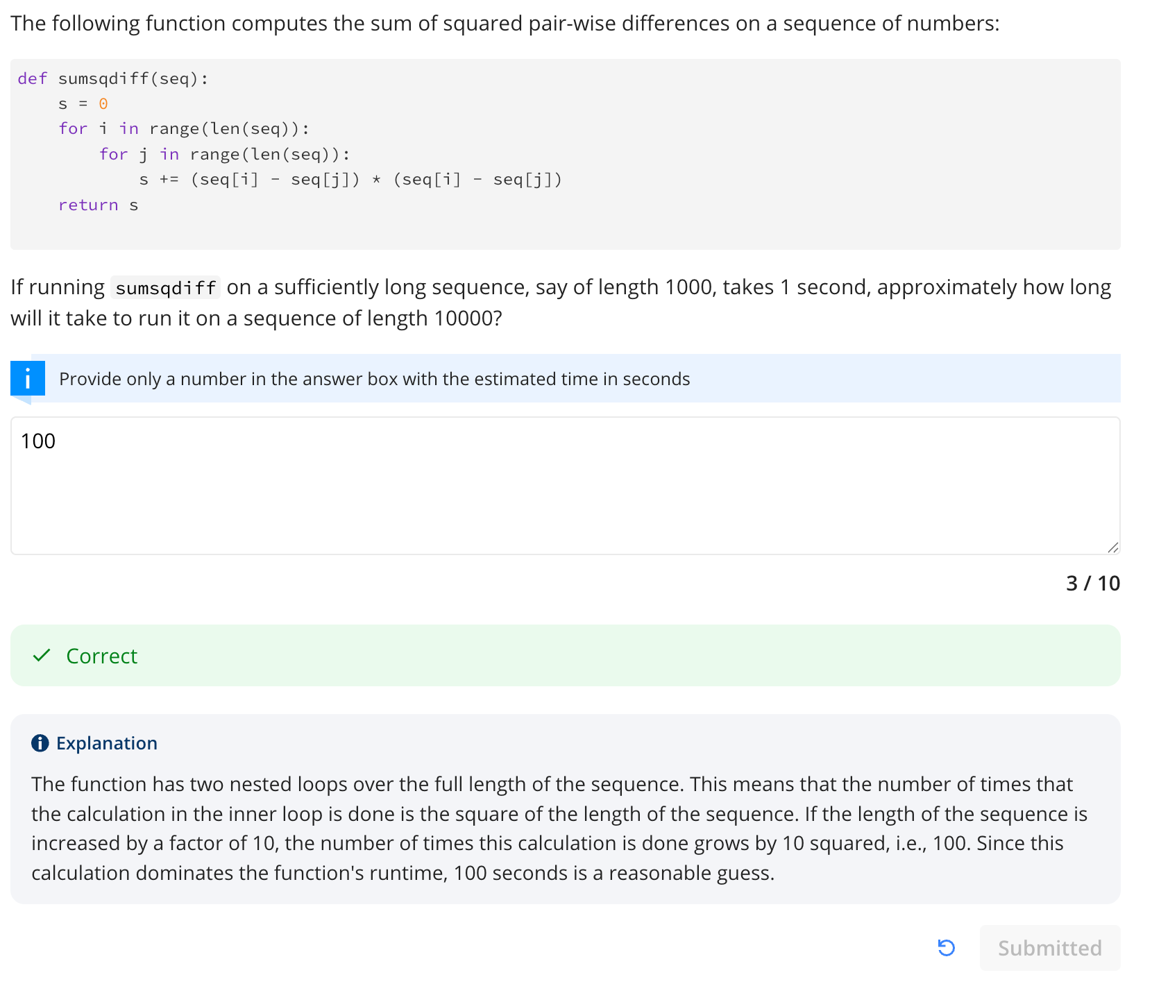Click the Explanation info circle icon
Image resolution: width=1152 pixels, height=984 pixels.
pos(40,743)
